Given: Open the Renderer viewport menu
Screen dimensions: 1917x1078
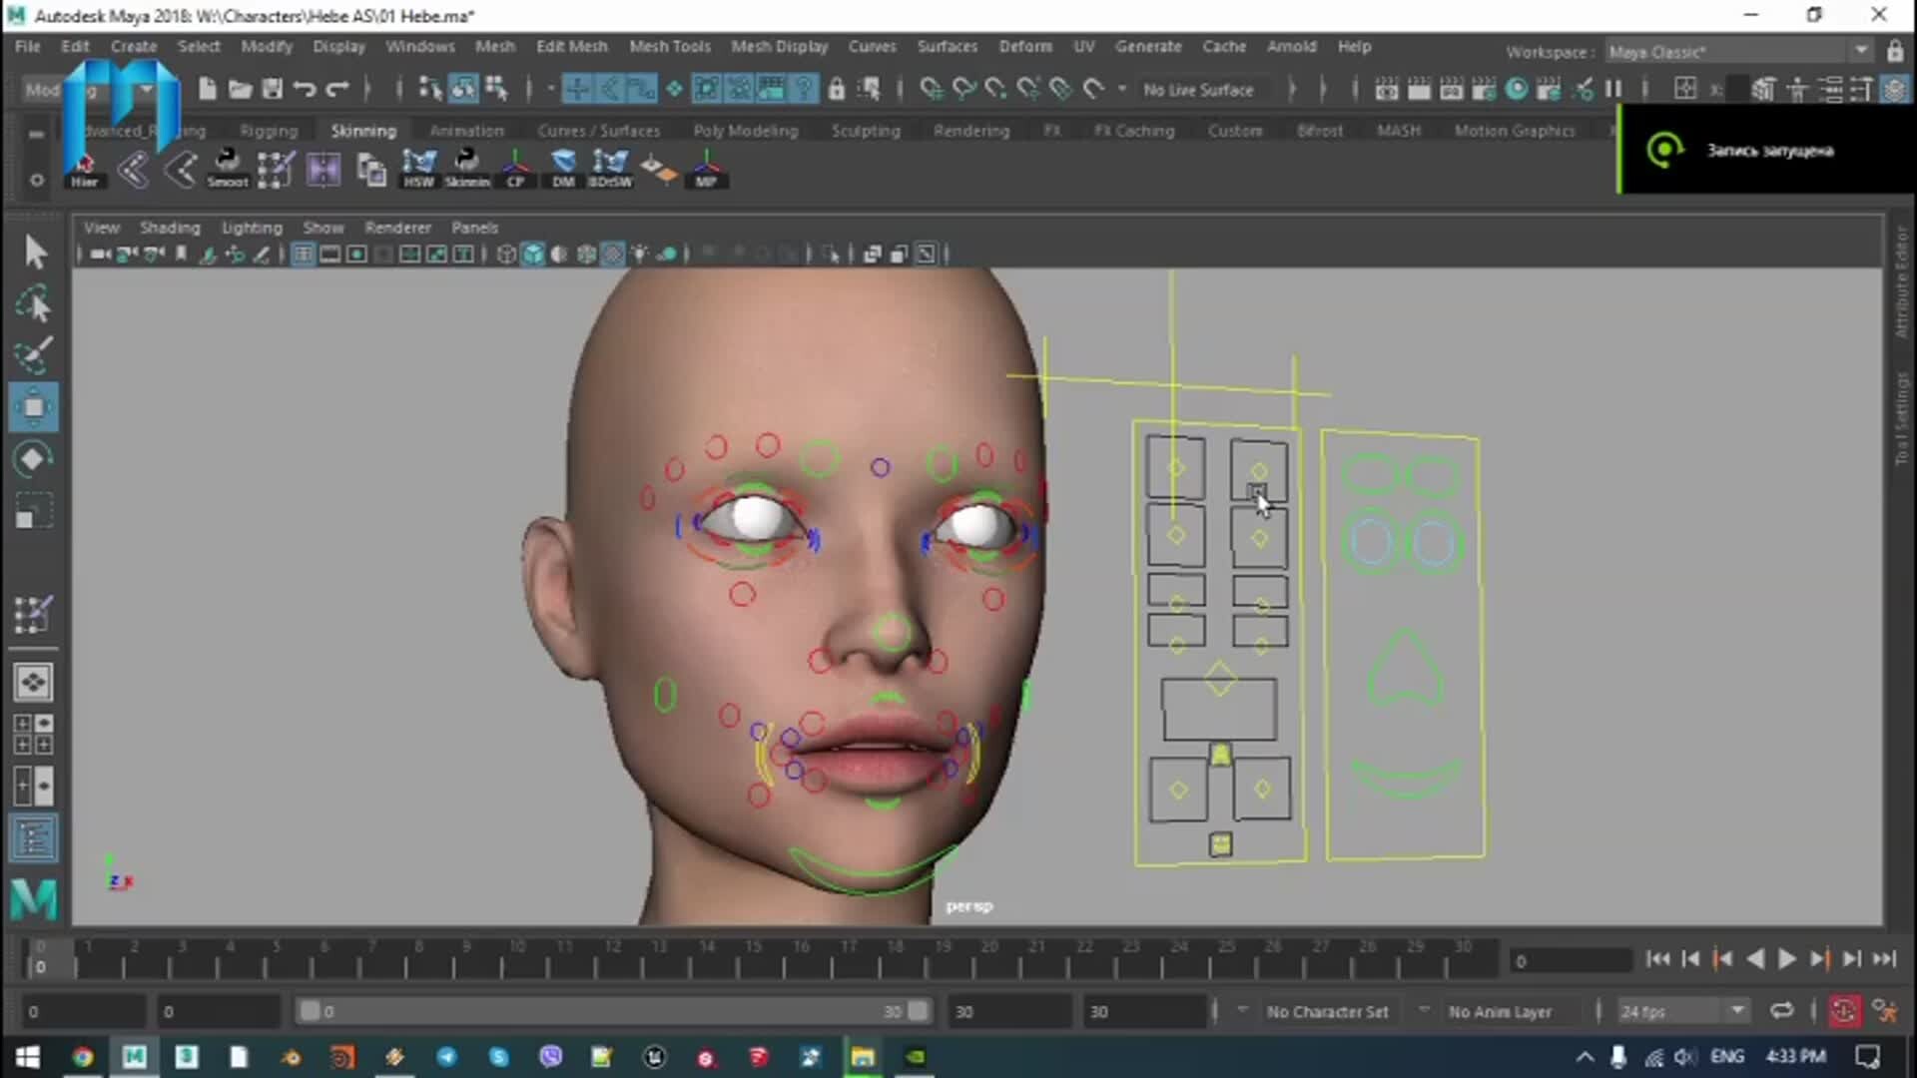Looking at the screenshot, I should click(x=396, y=228).
